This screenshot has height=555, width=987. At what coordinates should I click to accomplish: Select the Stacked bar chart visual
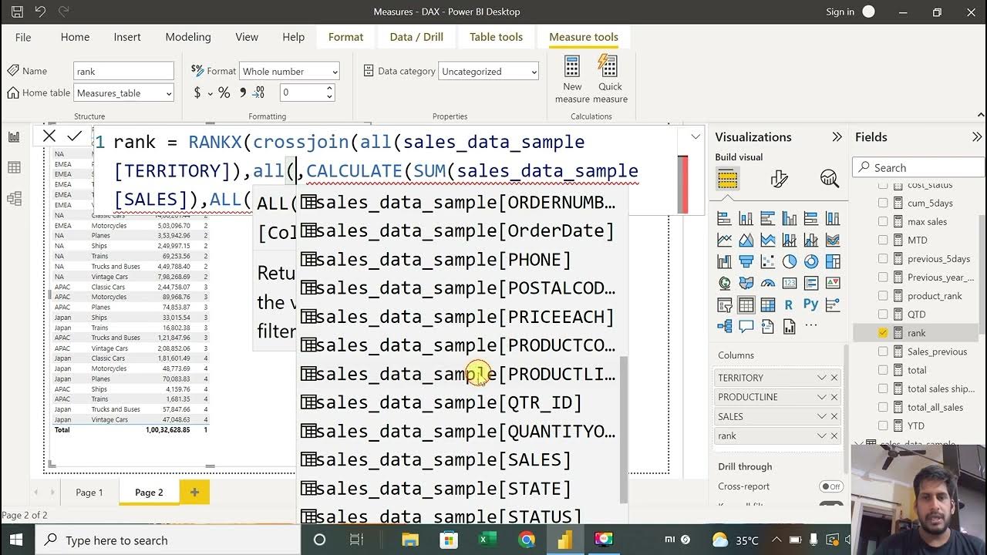724,218
